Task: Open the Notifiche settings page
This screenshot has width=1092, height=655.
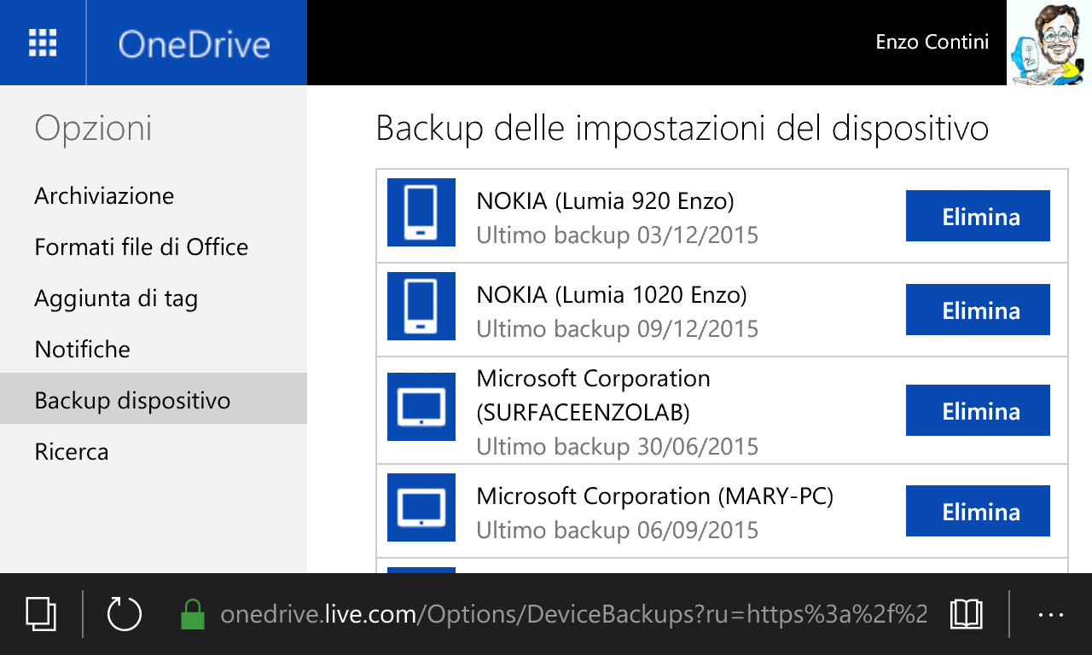Action: point(83,350)
